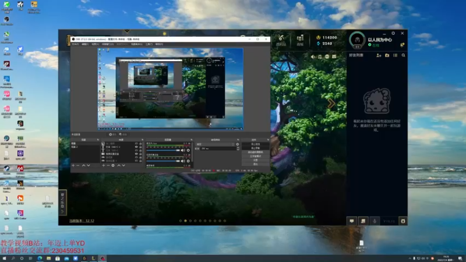The height and width of the screenshot is (262, 466).
Task: Open the transition settings gear
Action: click(x=237, y=144)
